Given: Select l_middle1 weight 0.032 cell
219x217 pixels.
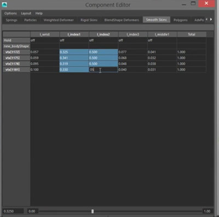Looking at the screenshot, I should click(x=162, y=58).
